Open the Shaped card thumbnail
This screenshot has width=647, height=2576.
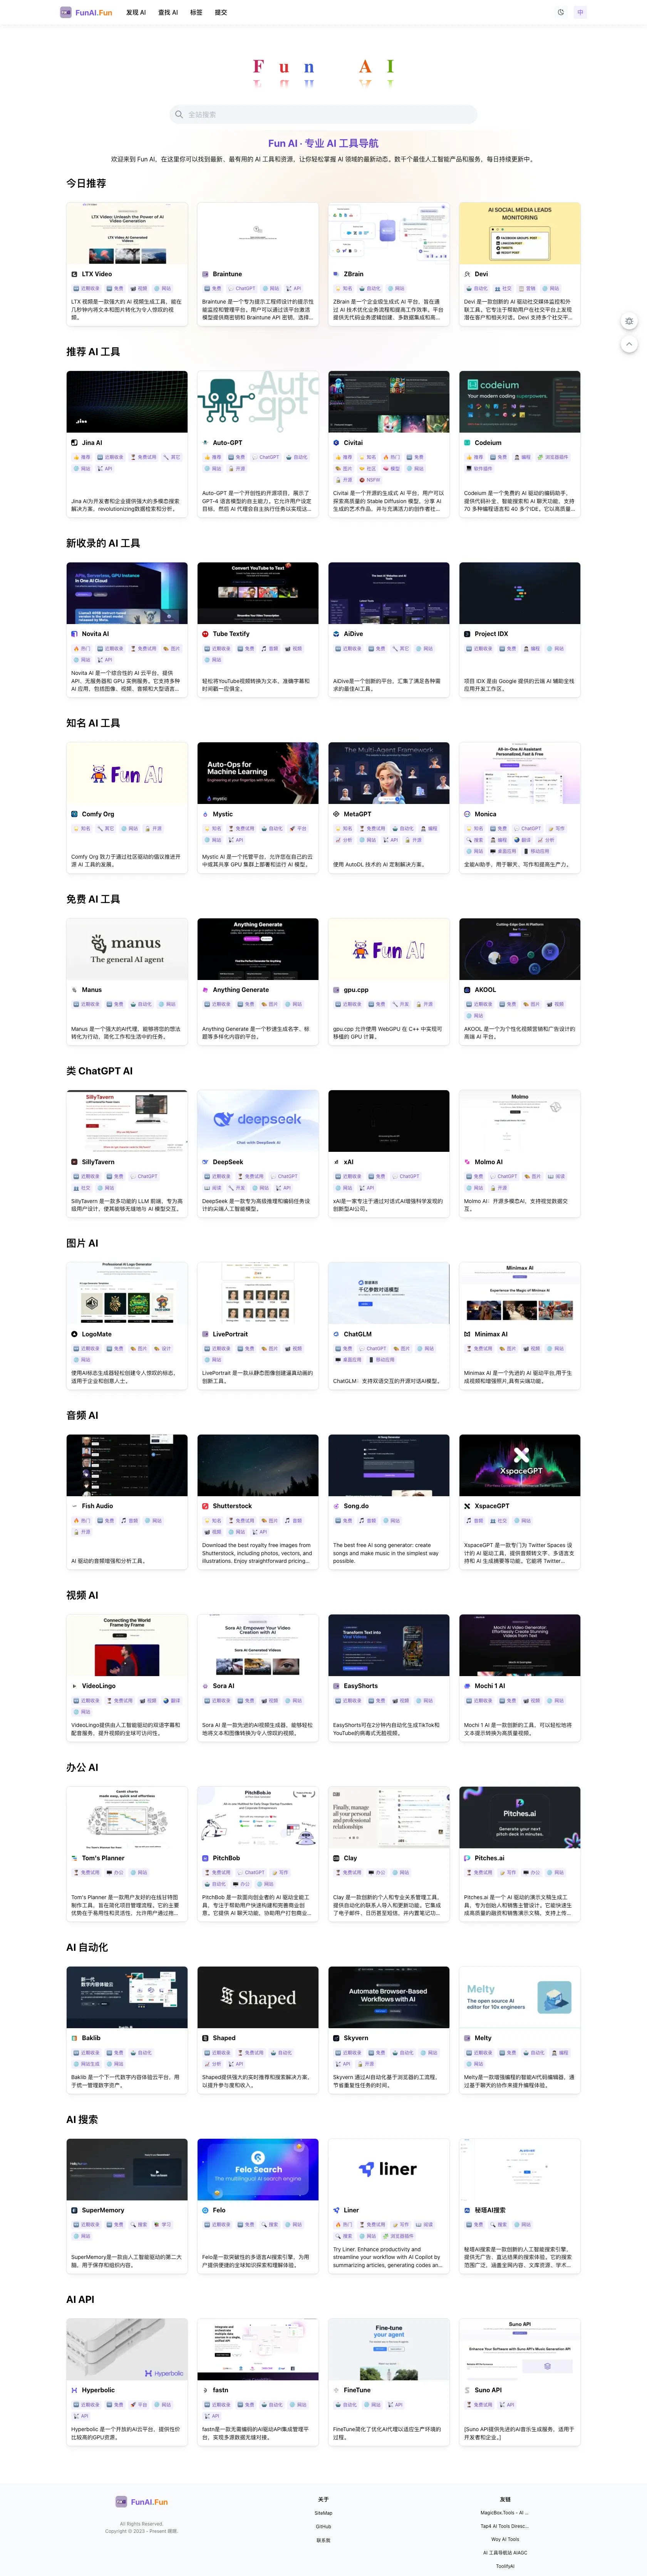(x=258, y=1997)
